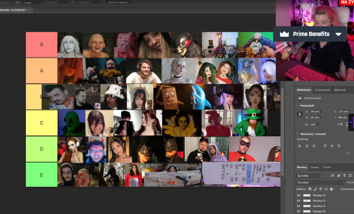Align left edges in Wyrównaj section

(x=300, y=146)
